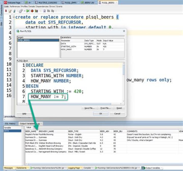
Task: Open the Details sub-tab
Action: (32, 7)
